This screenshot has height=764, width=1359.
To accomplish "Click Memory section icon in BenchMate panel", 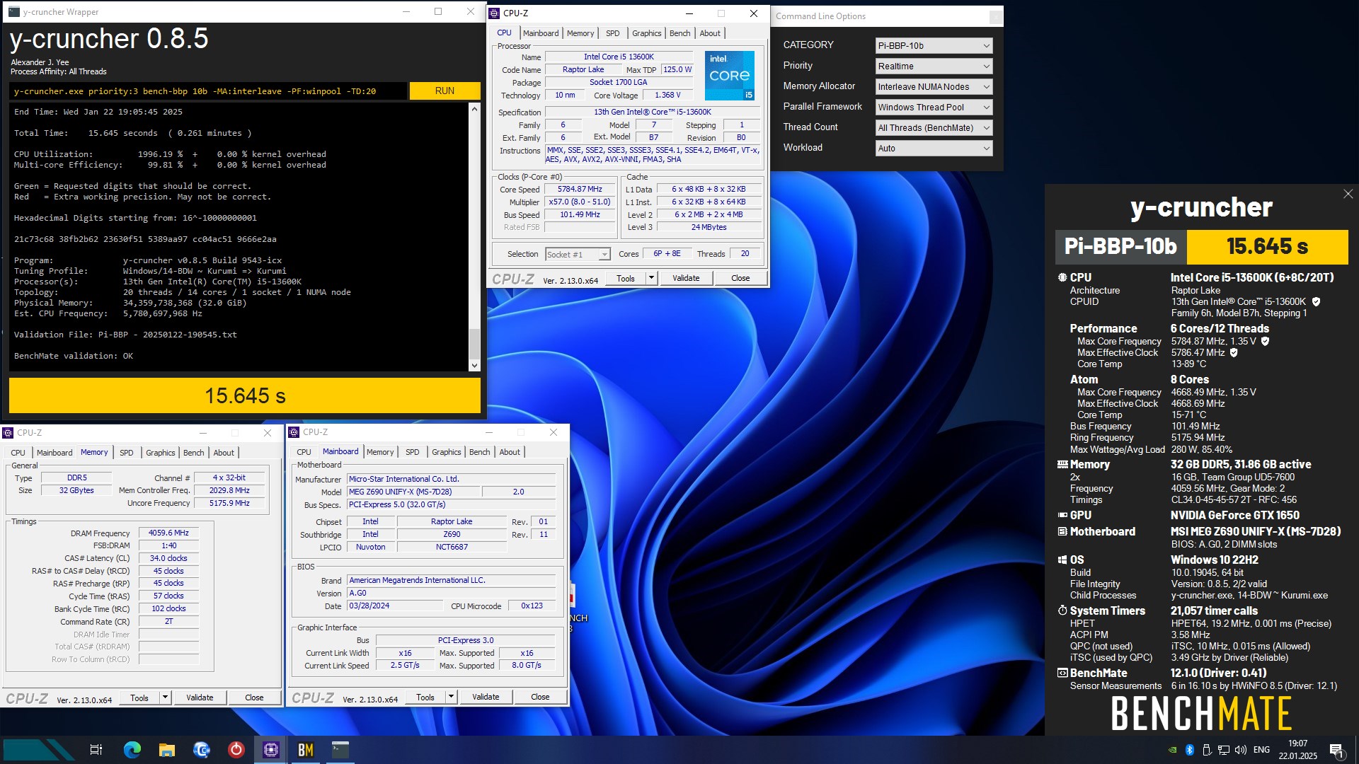I will [x=1062, y=465].
